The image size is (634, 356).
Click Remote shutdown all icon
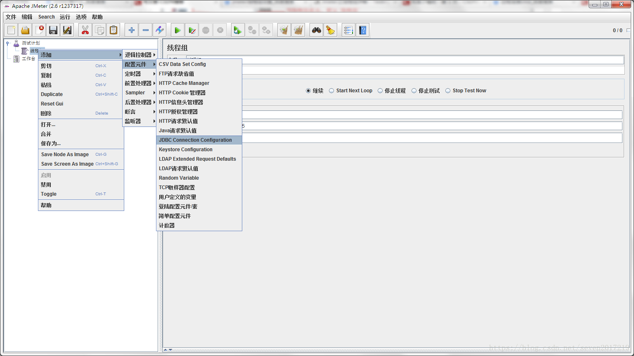tap(266, 30)
